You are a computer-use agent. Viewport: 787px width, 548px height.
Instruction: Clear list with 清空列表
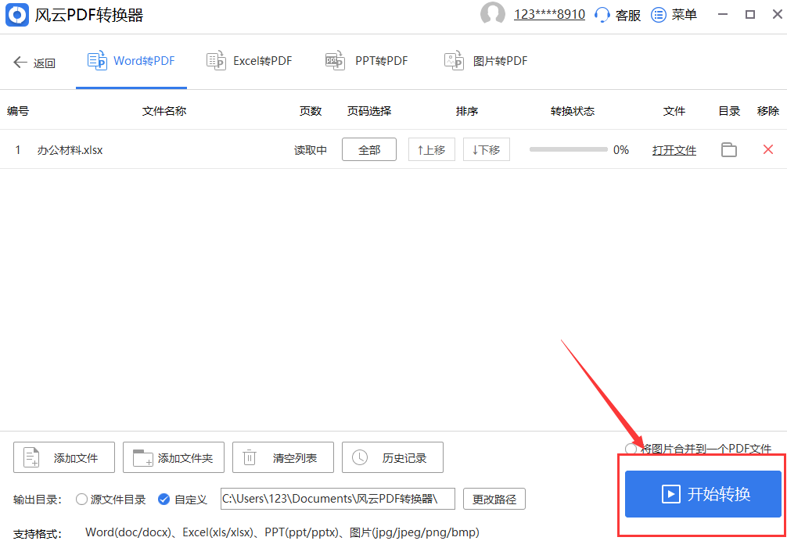(x=283, y=457)
